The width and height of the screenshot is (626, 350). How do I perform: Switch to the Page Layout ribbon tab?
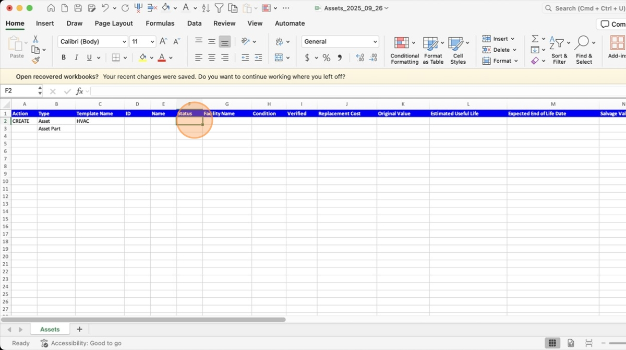[x=114, y=24]
